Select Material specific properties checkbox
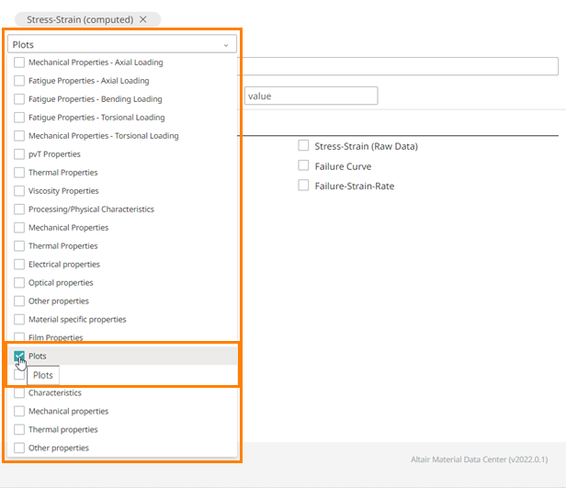Image resolution: width=566 pixels, height=488 pixels. pos(19,320)
